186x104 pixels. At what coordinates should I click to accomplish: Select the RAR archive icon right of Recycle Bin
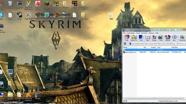tap(19, 5)
